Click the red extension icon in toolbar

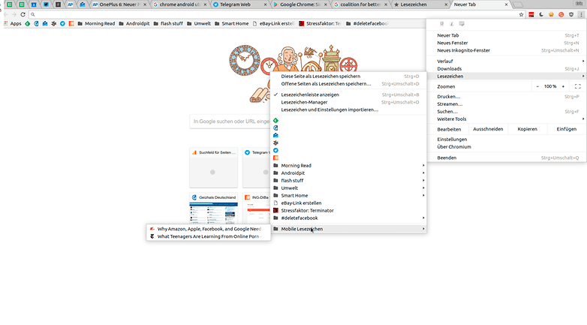point(531,14)
